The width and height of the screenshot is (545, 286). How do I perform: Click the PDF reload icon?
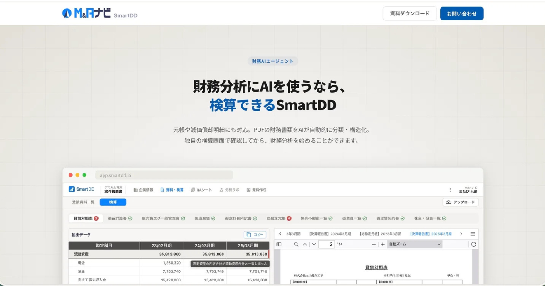click(473, 244)
